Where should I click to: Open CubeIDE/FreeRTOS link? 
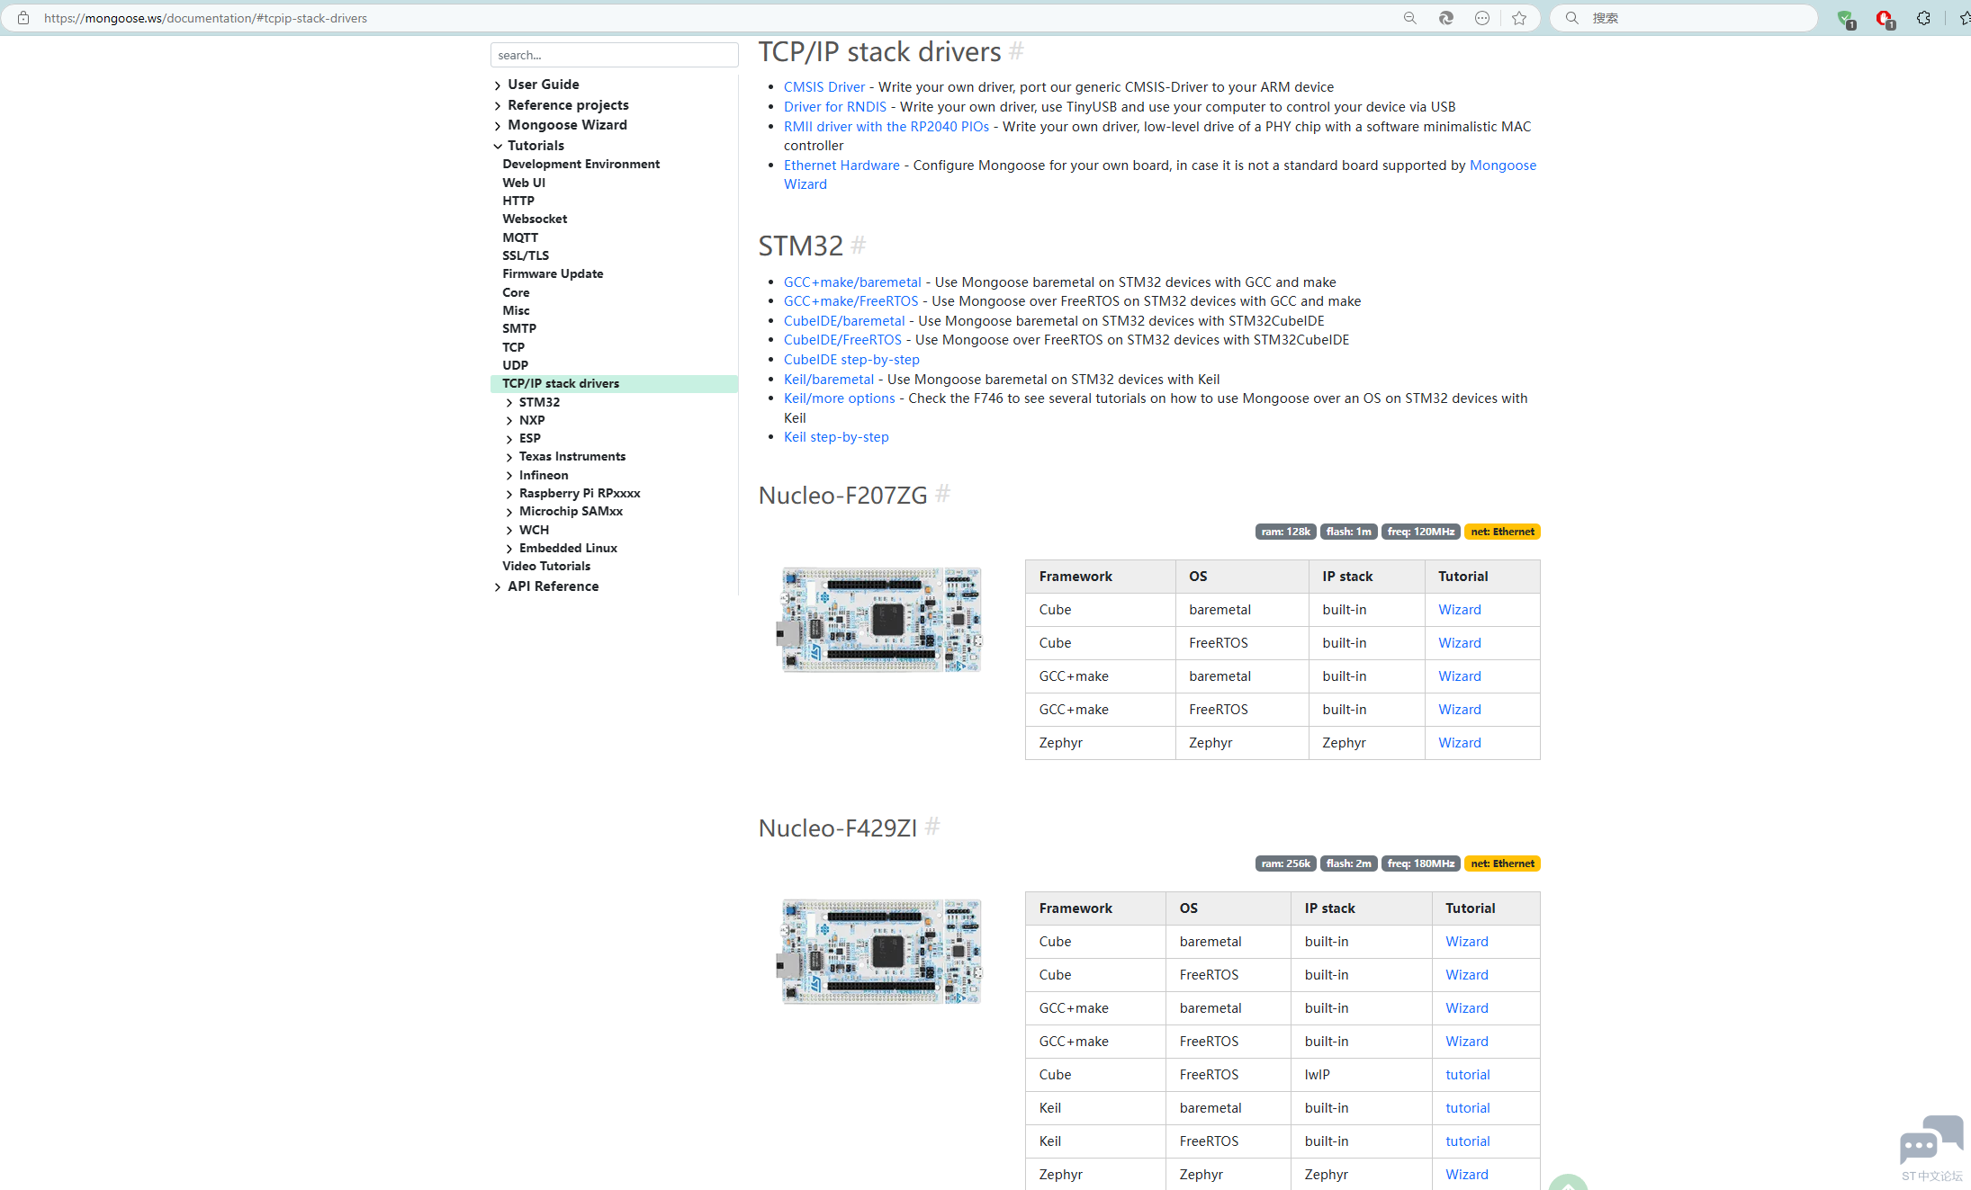[x=842, y=340]
